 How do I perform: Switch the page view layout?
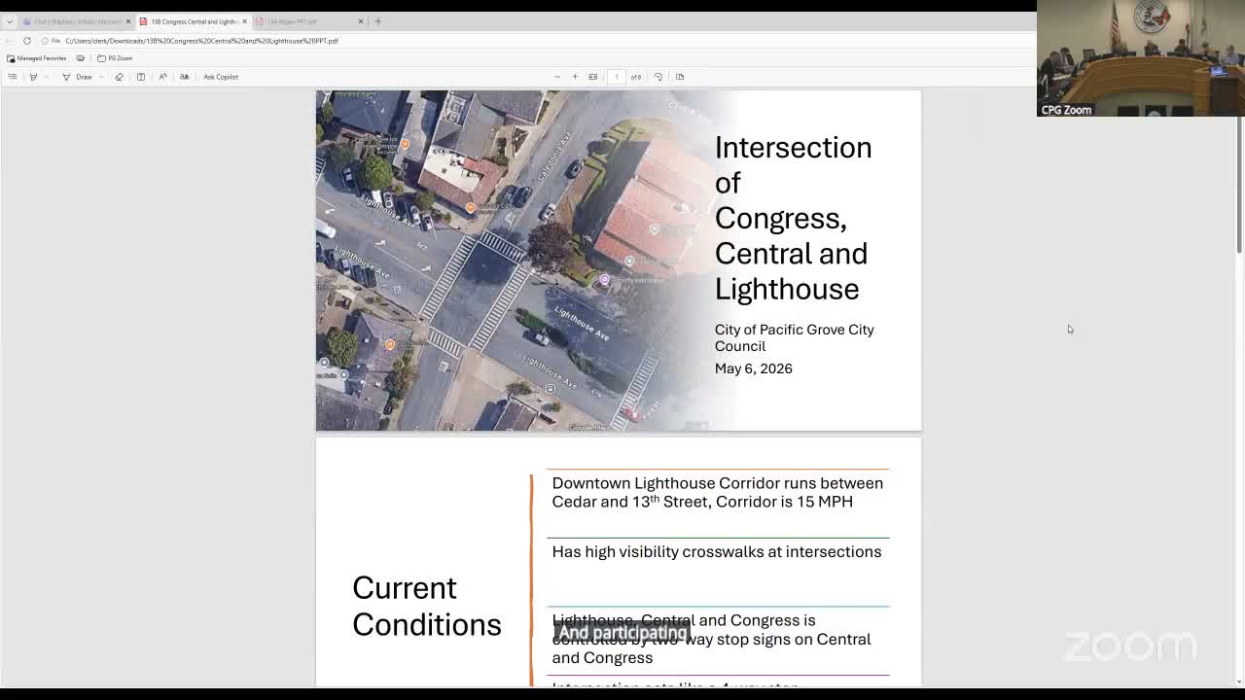point(680,77)
